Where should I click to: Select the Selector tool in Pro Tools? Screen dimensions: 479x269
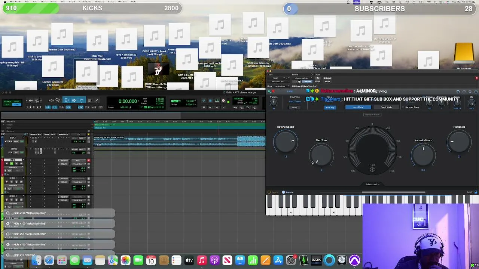74,100
